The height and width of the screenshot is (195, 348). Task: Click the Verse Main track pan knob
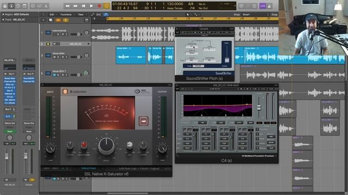point(86,55)
